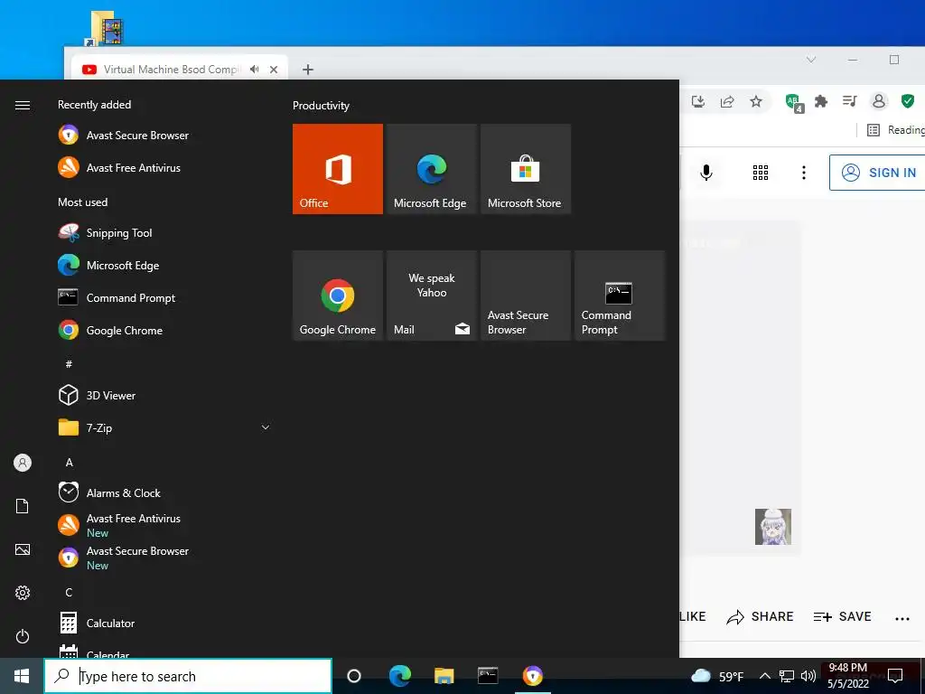This screenshot has height=694, width=925.
Task: Open a new browser tab
Action: click(x=308, y=70)
